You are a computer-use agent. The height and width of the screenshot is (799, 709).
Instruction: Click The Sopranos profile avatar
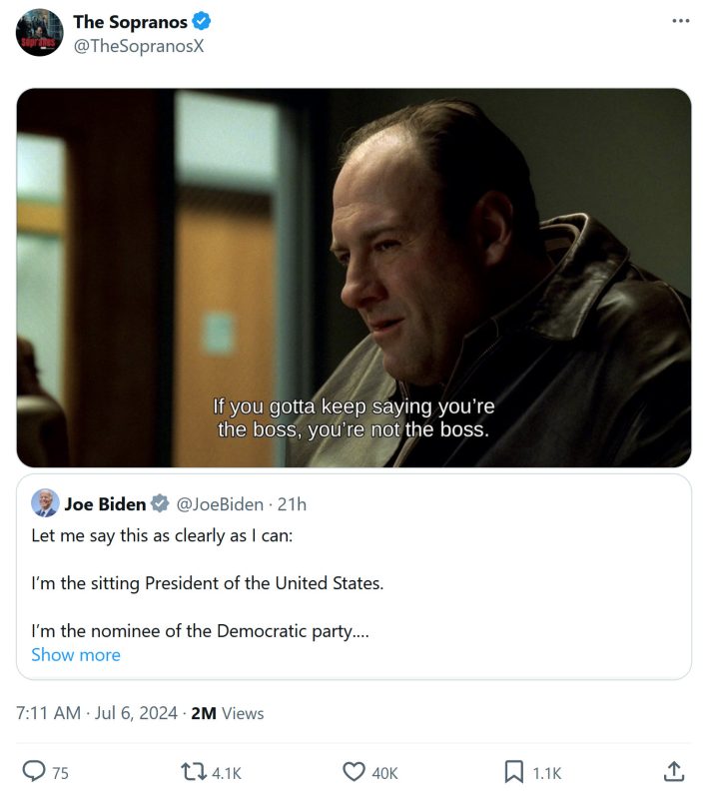coord(40,33)
